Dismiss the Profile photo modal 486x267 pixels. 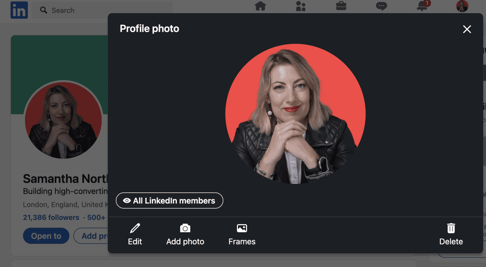coord(467,29)
